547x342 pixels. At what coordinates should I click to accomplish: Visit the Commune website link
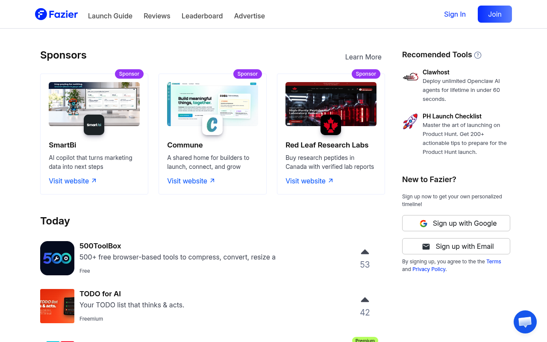pos(191,181)
